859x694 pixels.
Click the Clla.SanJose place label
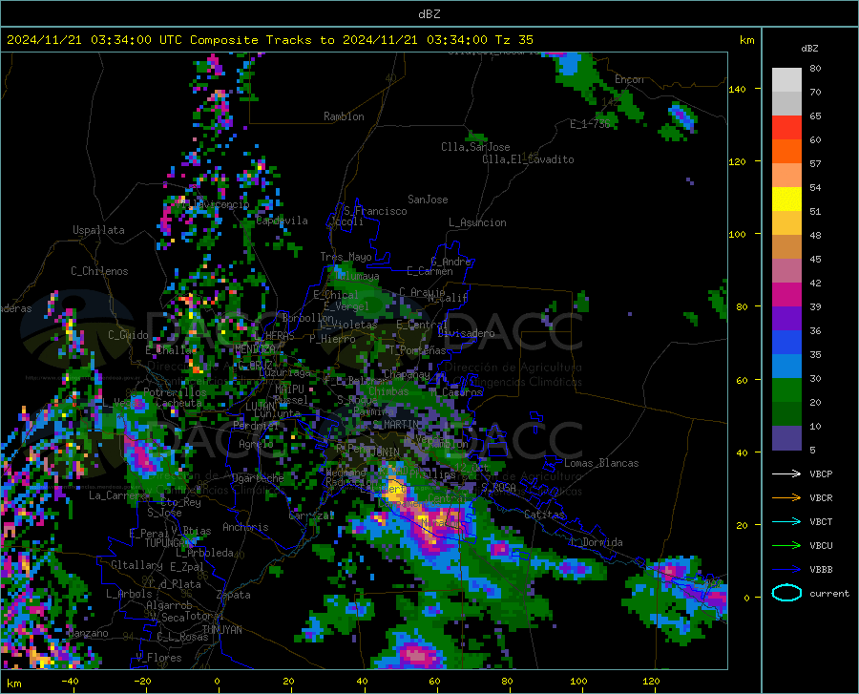[x=475, y=147]
